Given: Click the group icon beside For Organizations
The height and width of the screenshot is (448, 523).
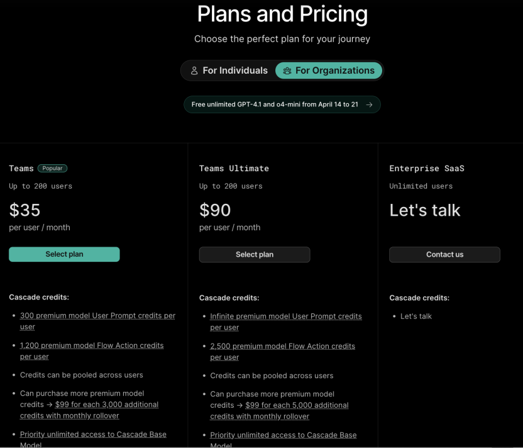Looking at the screenshot, I should tap(287, 70).
